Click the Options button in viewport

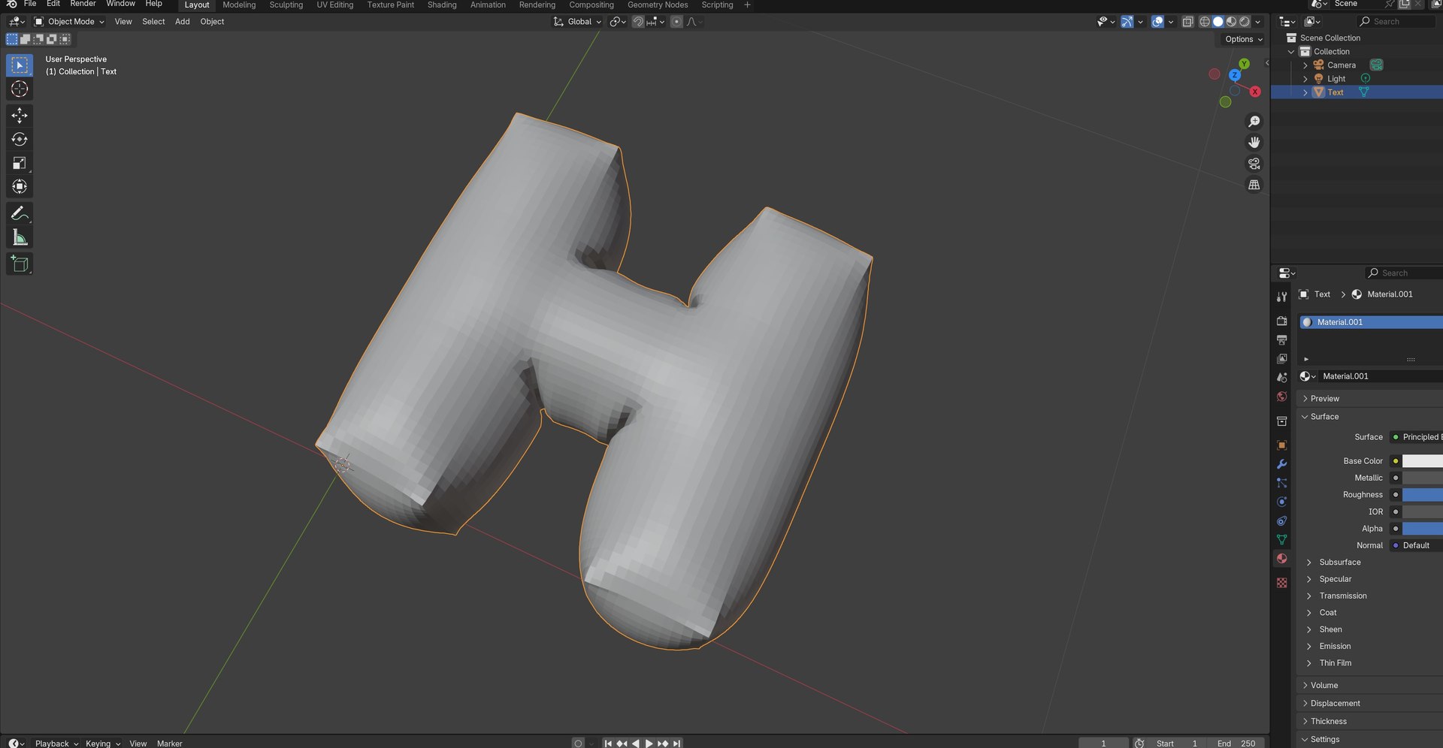coord(1243,39)
